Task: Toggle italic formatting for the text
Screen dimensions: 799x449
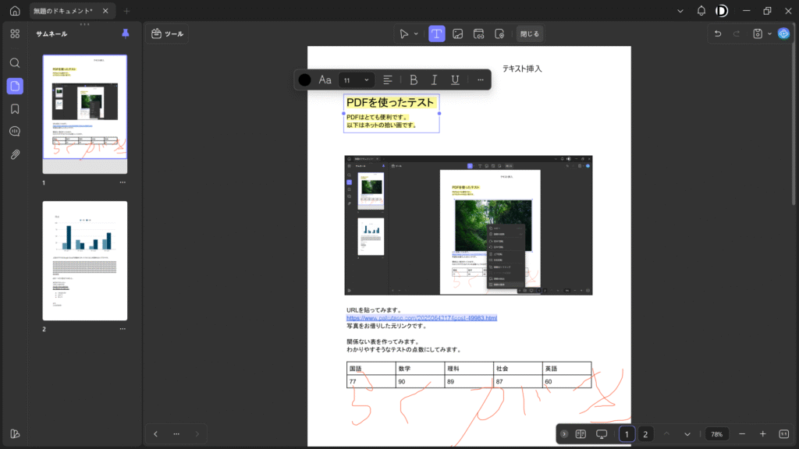Action: (x=434, y=80)
